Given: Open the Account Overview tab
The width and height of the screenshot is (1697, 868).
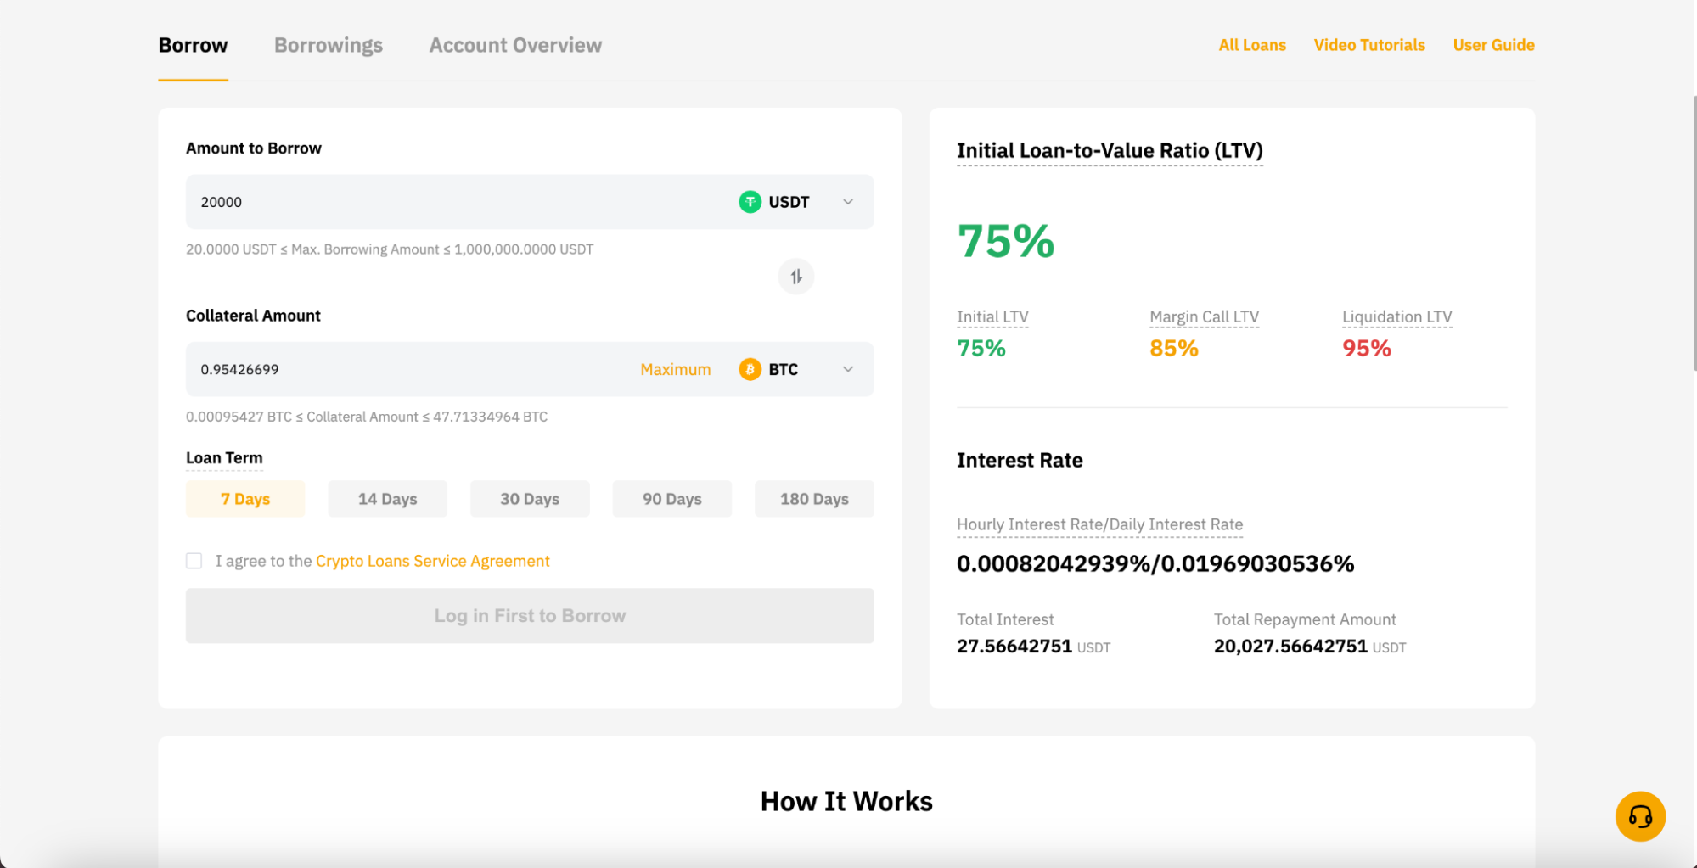Looking at the screenshot, I should coord(514,45).
